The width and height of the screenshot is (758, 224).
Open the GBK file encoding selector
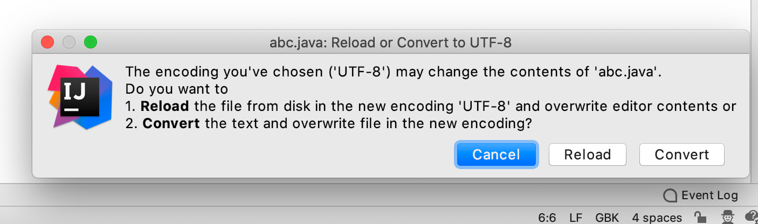point(607,218)
